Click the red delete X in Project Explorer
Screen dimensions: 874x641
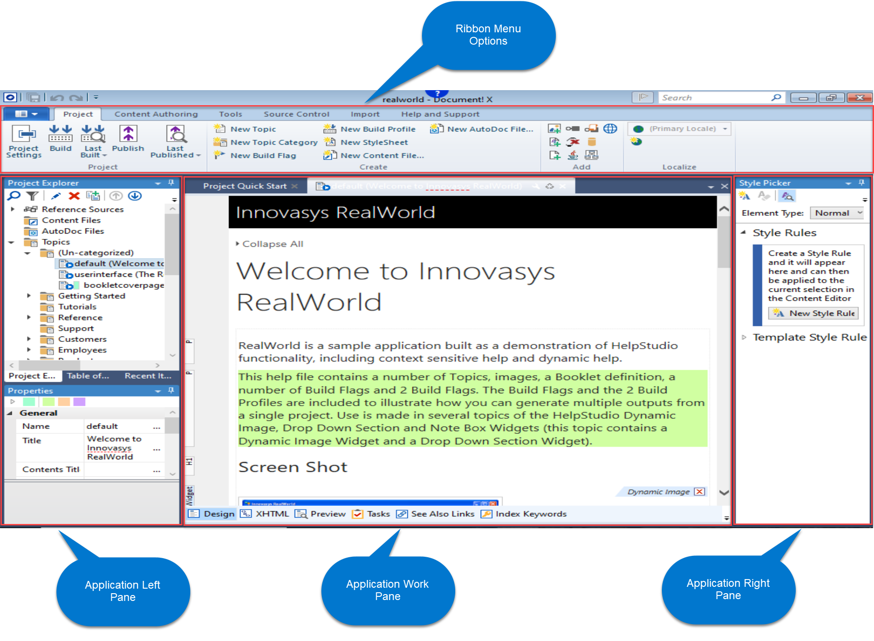coord(74,196)
